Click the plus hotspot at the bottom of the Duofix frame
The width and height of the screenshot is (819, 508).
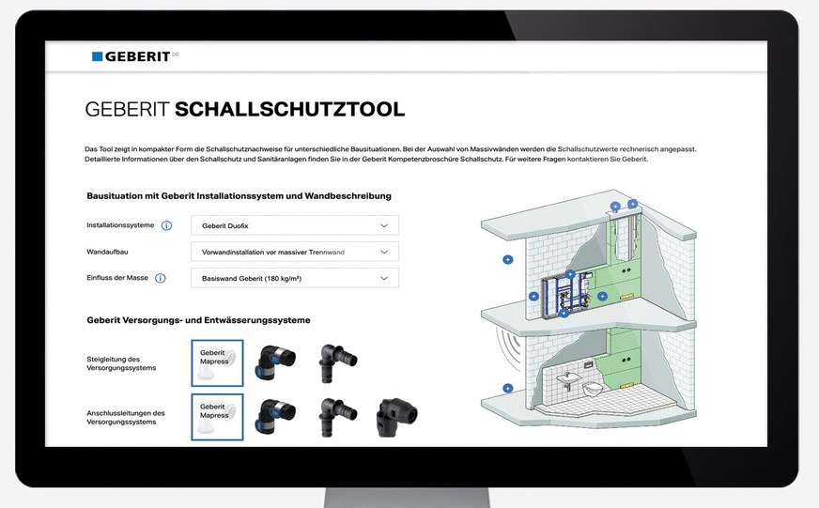pyautogui.click(x=564, y=314)
